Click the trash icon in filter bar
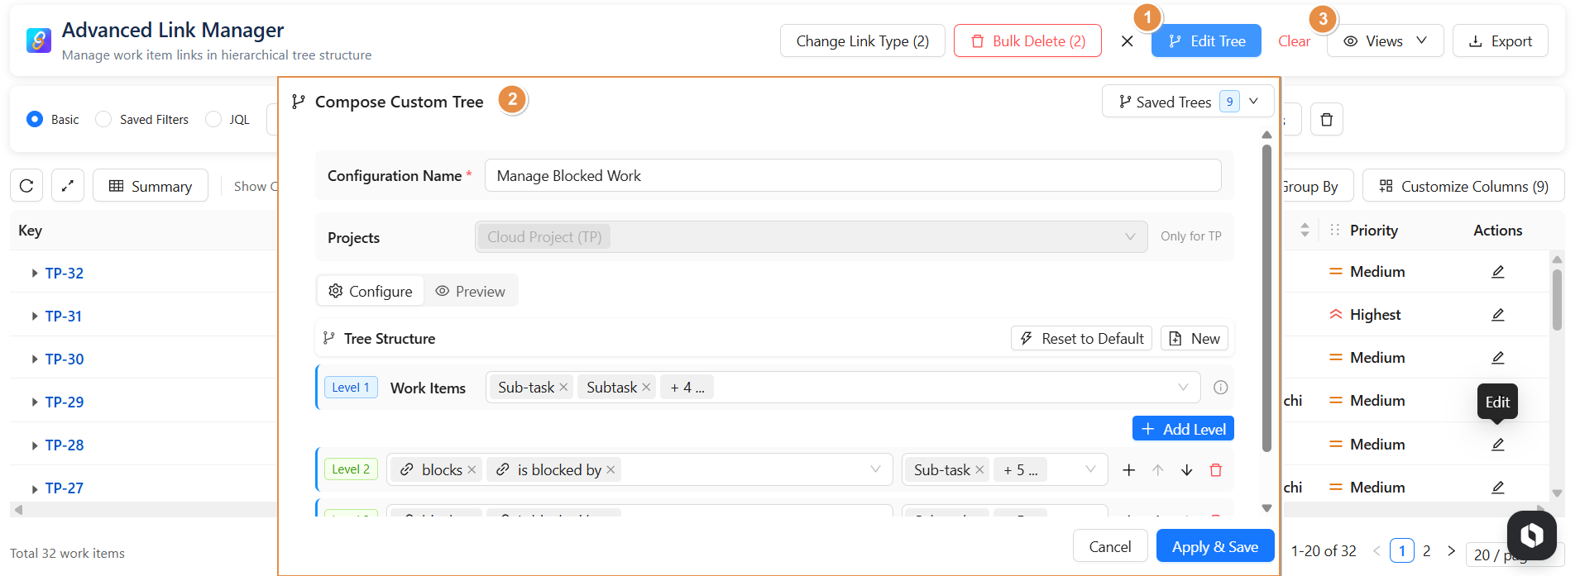1580x576 pixels. (x=1326, y=120)
